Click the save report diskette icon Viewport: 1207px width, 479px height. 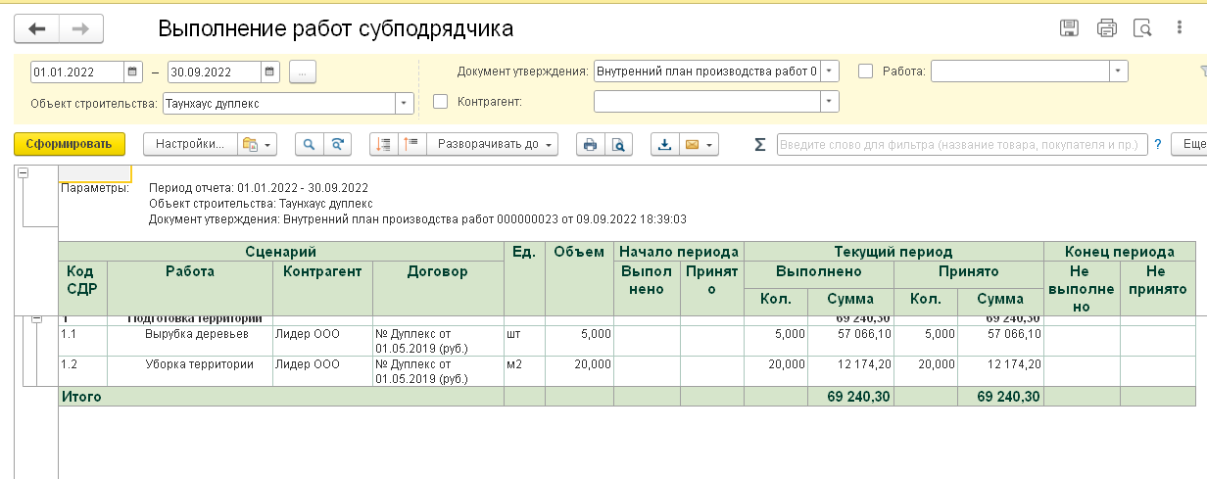coord(1070,28)
